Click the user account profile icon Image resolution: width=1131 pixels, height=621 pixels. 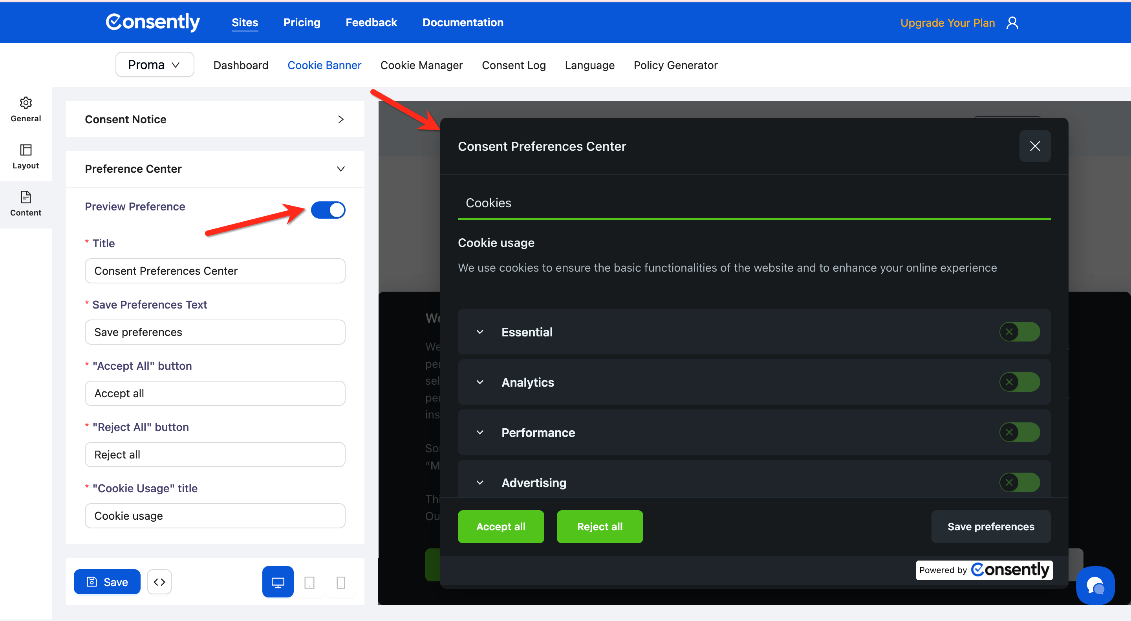tap(1012, 23)
